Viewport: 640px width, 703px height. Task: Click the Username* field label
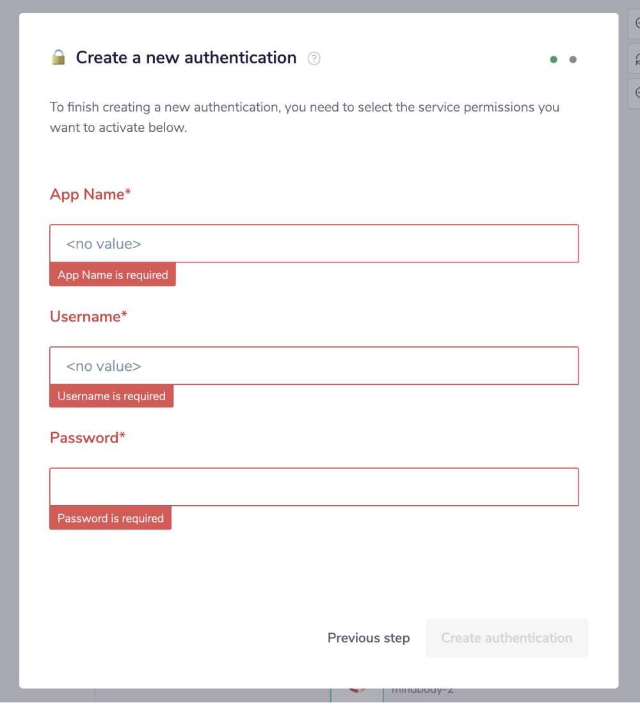point(88,316)
